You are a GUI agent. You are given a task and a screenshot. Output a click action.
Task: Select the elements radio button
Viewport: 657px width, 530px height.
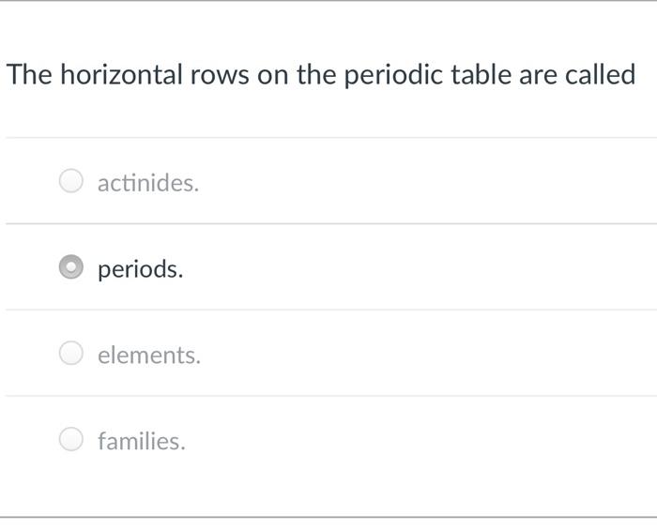click(x=71, y=354)
